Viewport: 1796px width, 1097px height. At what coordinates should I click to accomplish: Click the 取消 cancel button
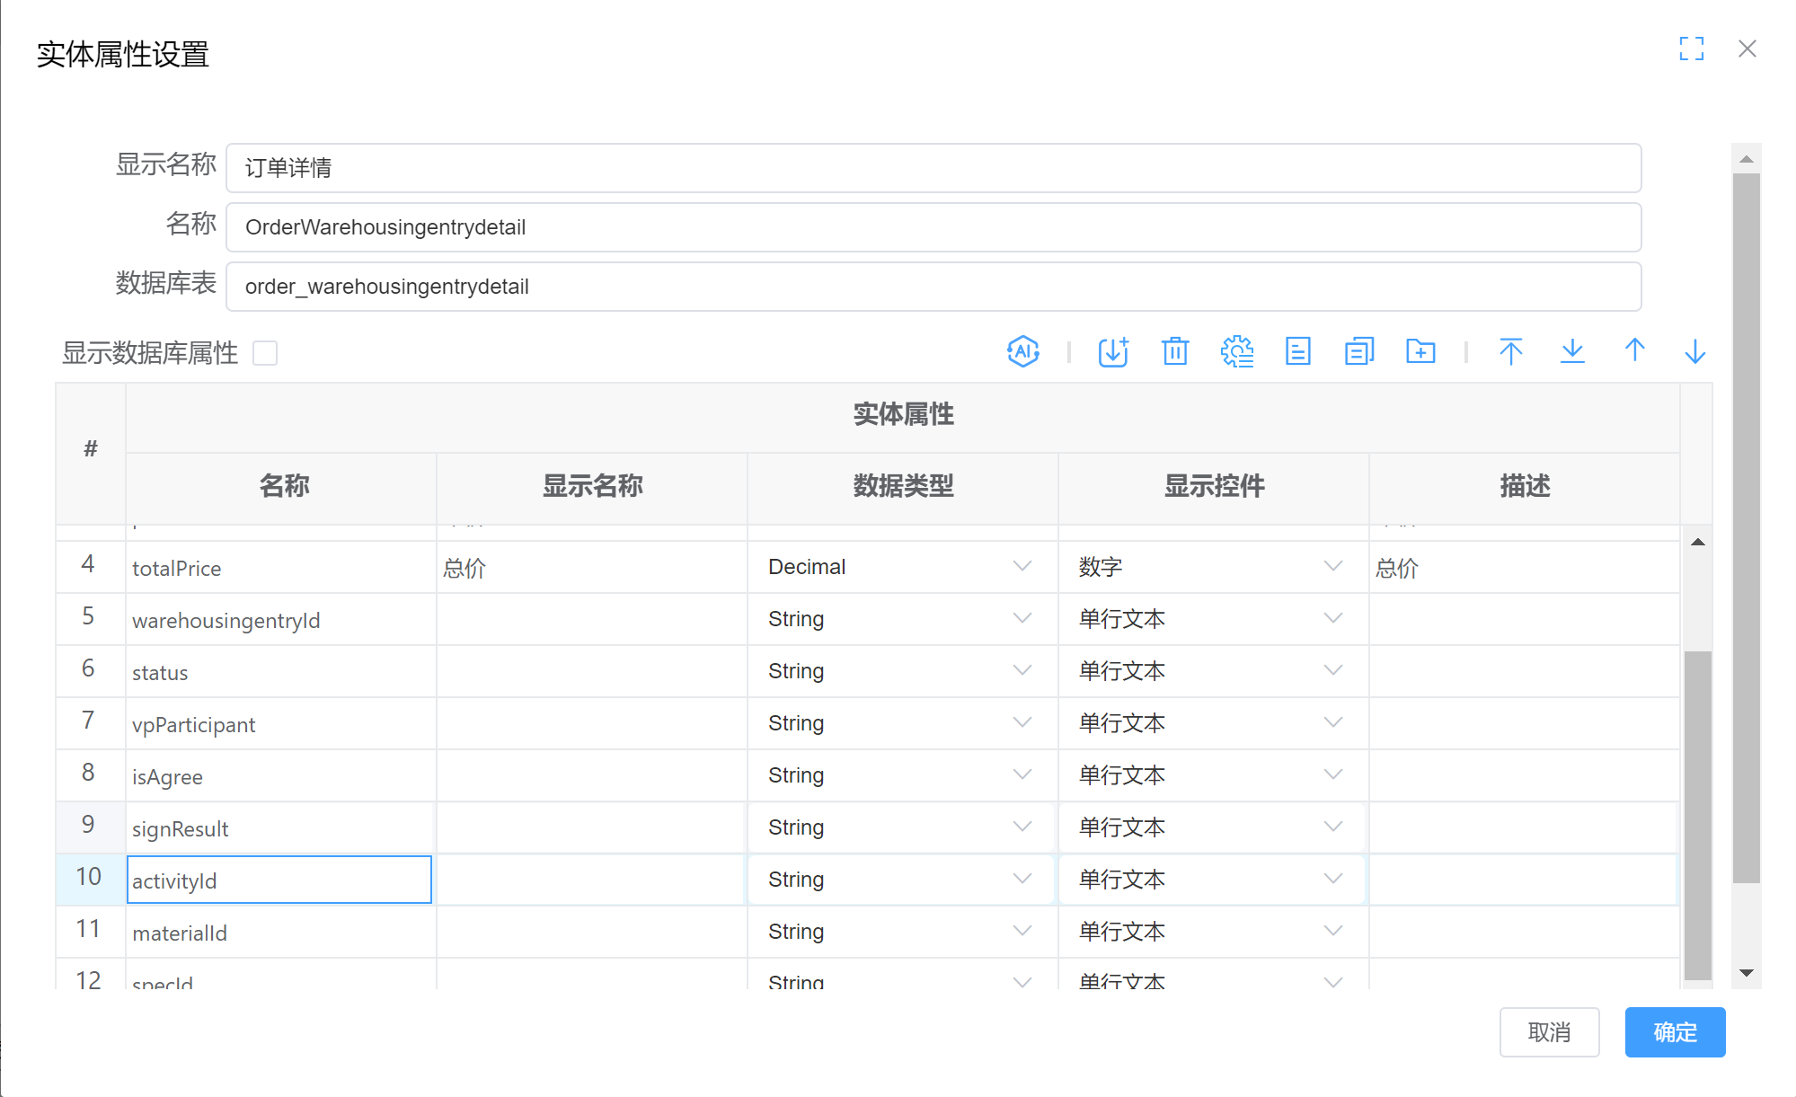1548,1032
